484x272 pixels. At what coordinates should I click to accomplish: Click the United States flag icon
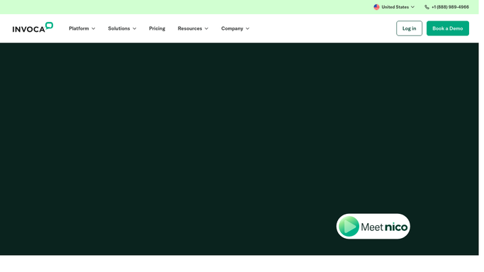[x=376, y=7]
